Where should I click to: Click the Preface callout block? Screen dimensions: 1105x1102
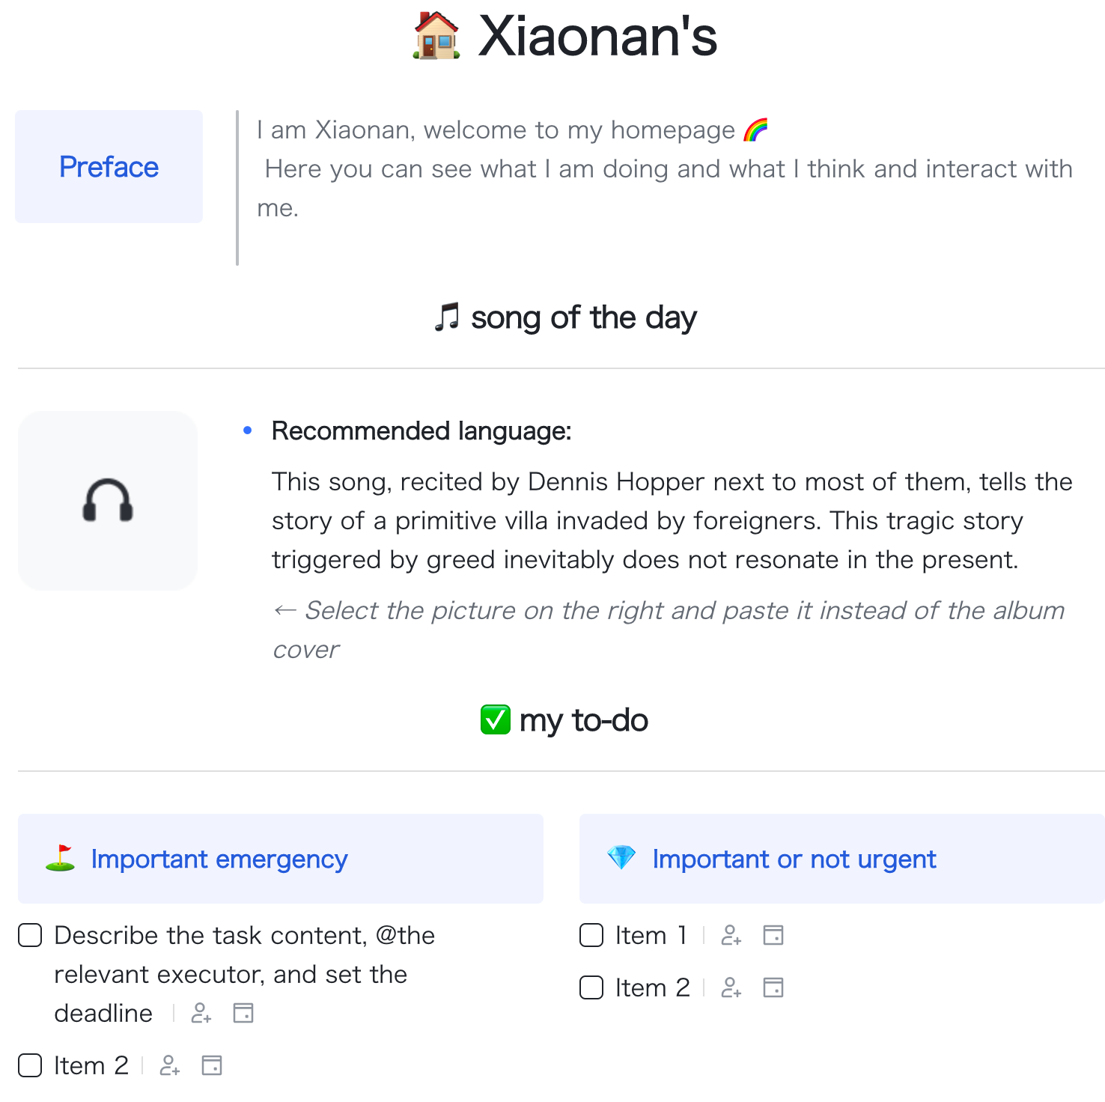coord(109,166)
